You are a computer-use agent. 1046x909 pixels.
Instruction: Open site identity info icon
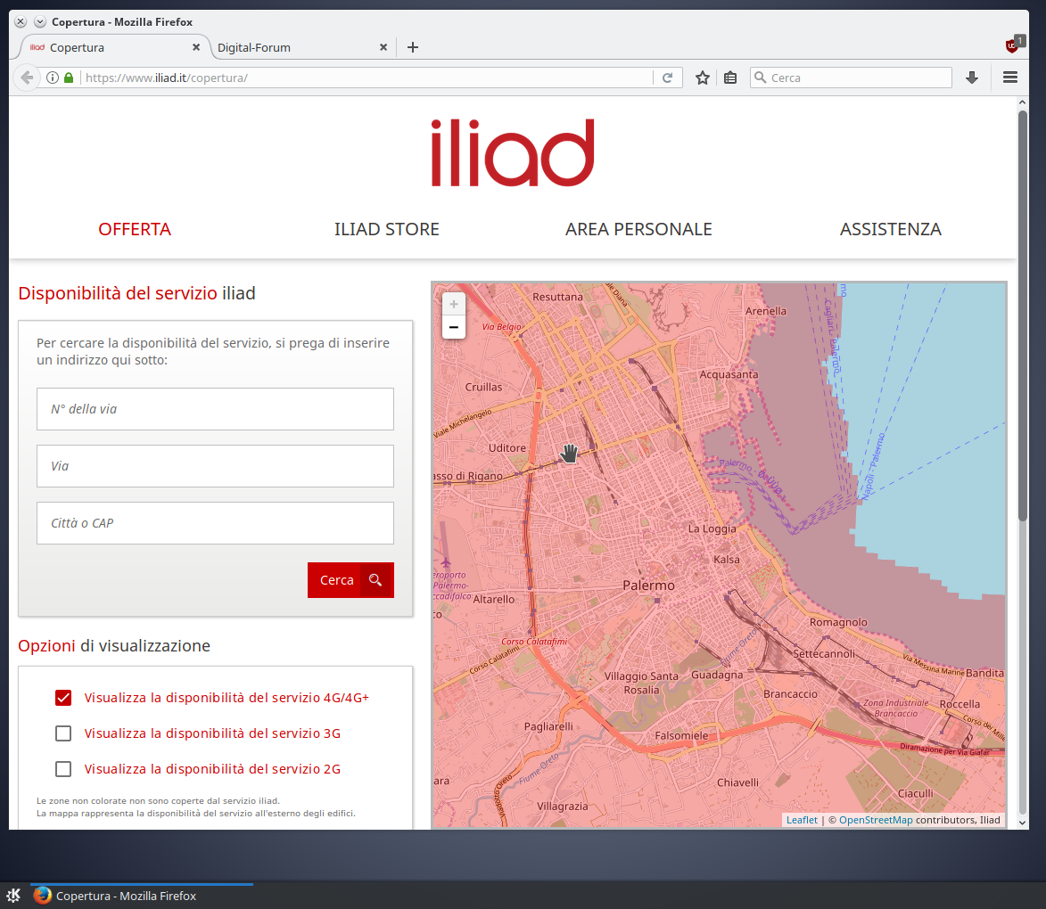53,78
